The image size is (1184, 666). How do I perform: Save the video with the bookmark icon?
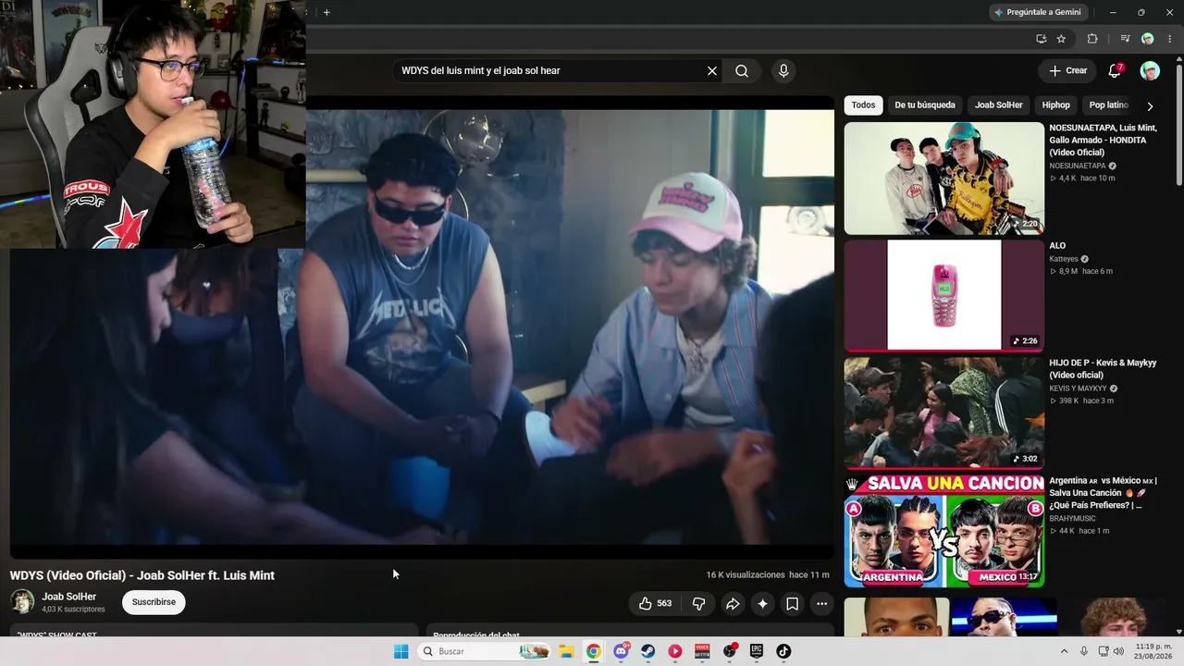coord(792,604)
